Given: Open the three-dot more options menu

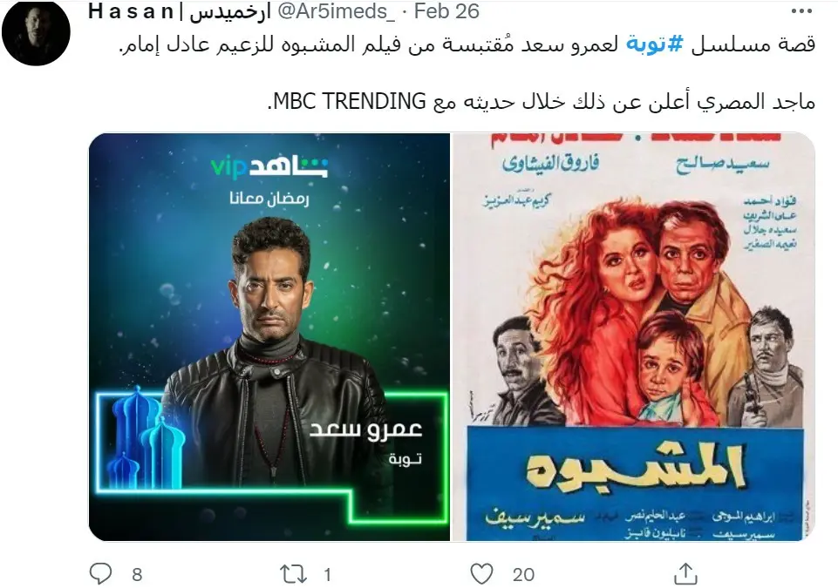Looking at the screenshot, I should point(801,11).
